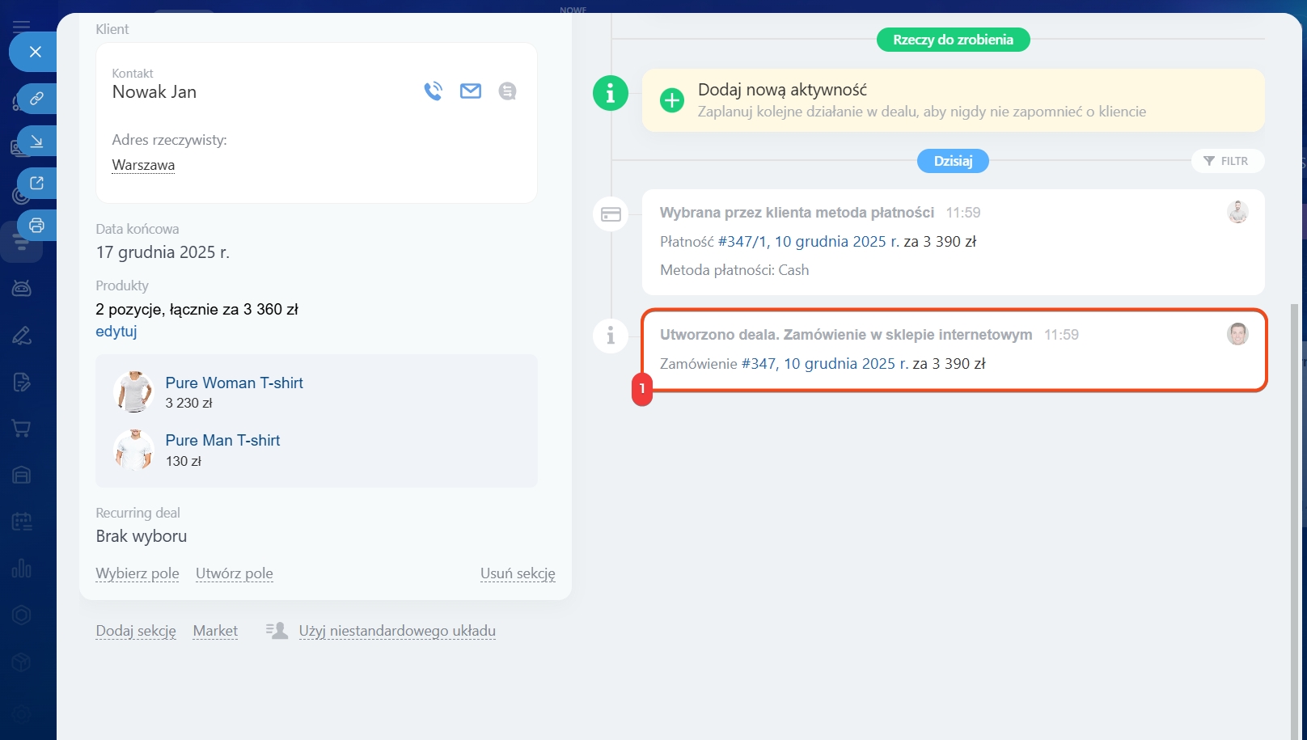This screenshot has width=1307, height=740.
Task: Click 'Usuń sekcję' link
Action: click(518, 573)
